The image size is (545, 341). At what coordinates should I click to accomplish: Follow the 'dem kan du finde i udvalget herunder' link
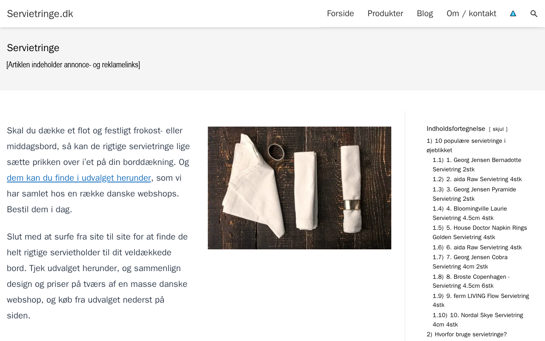(79, 178)
